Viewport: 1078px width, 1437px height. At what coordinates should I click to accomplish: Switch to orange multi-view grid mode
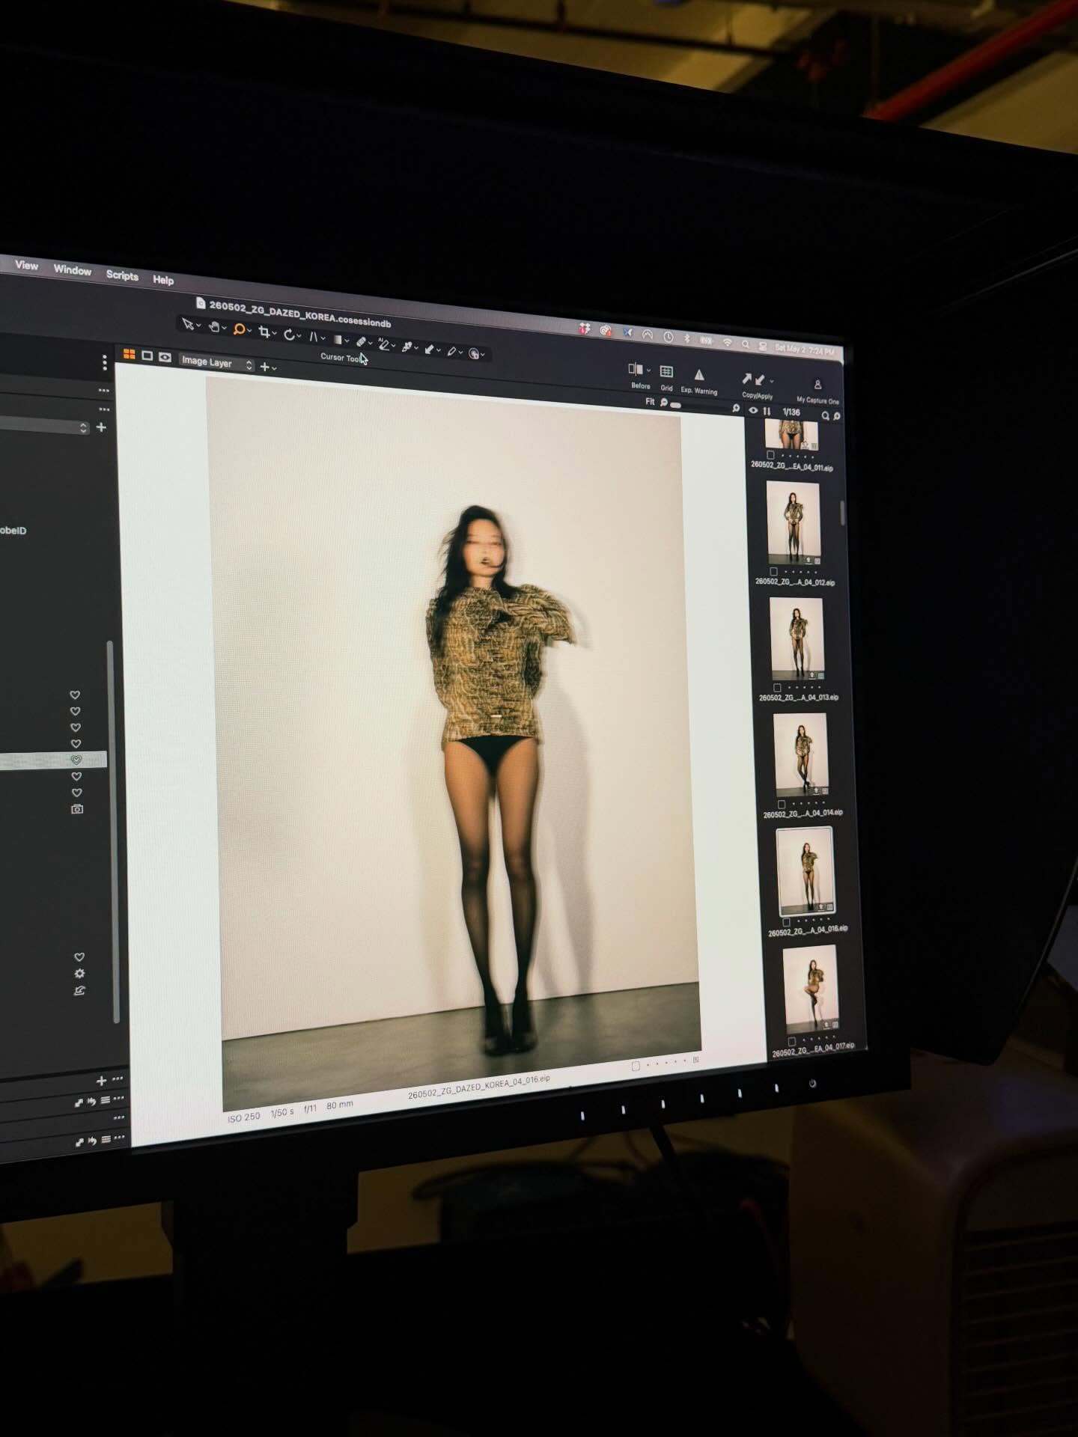(x=130, y=354)
